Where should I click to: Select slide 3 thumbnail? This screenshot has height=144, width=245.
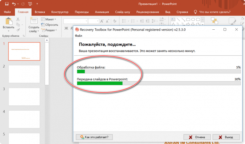[24, 97]
